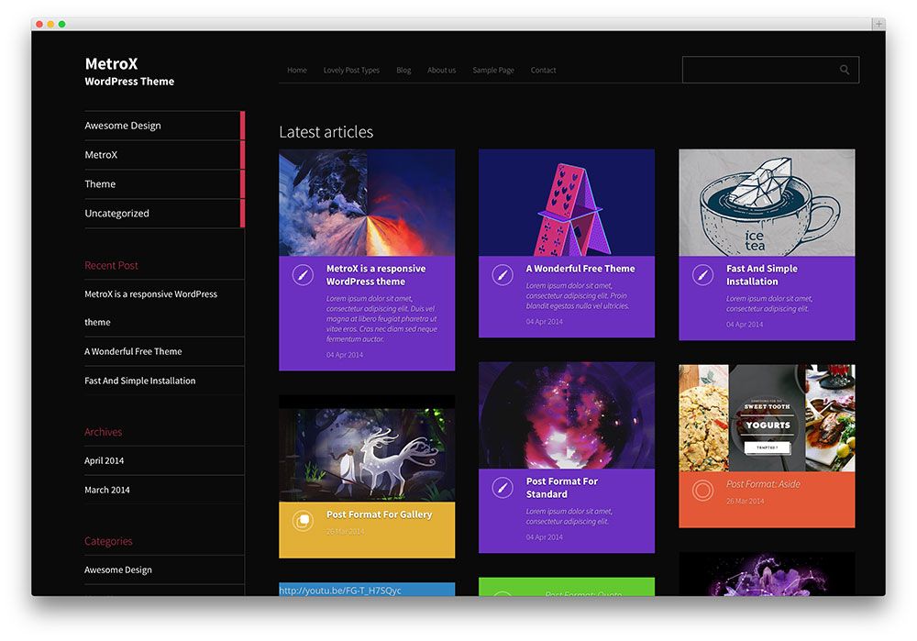The width and height of the screenshot is (917, 641).
Task: Click the MetroX site logo title
Action: pos(111,63)
